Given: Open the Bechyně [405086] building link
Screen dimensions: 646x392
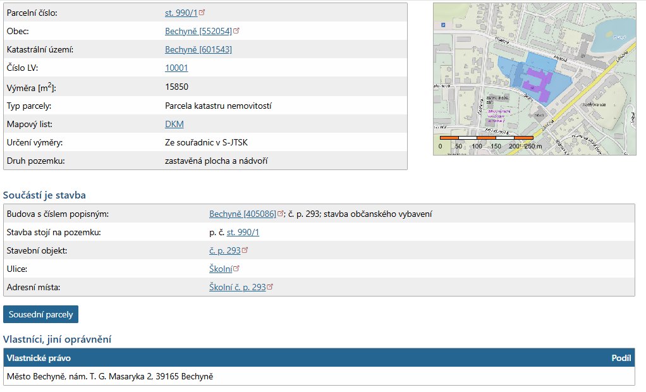Looking at the screenshot, I should pyautogui.click(x=243, y=214).
